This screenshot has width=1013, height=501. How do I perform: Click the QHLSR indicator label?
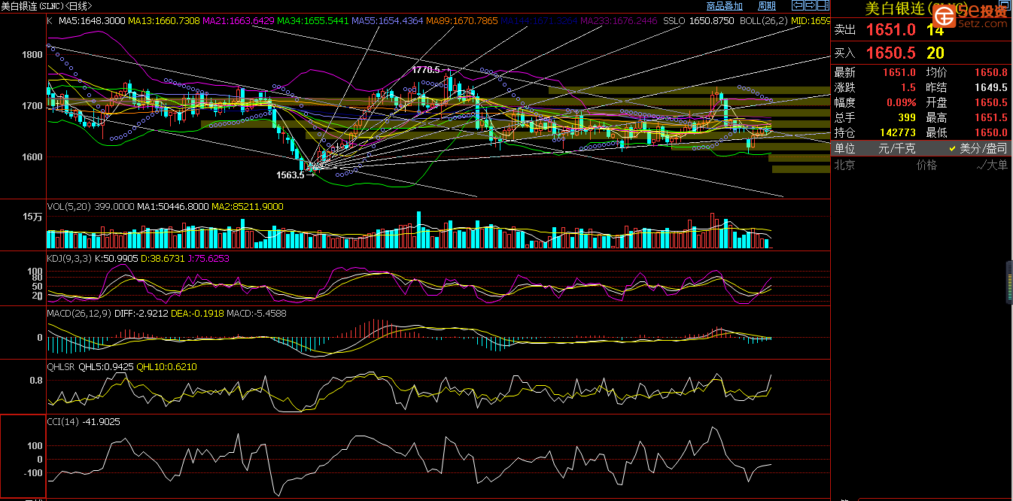point(62,367)
